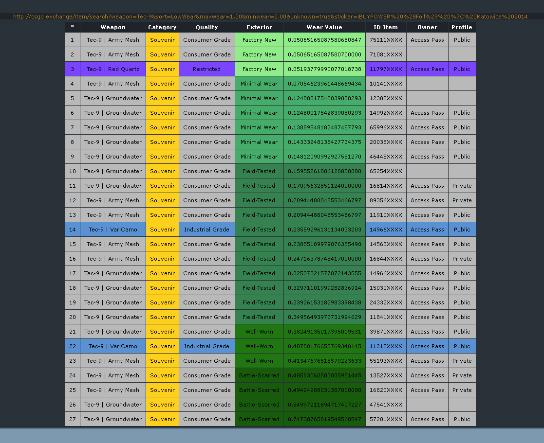Open Access Pass for ID 46448XXXX

tap(427, 157)
